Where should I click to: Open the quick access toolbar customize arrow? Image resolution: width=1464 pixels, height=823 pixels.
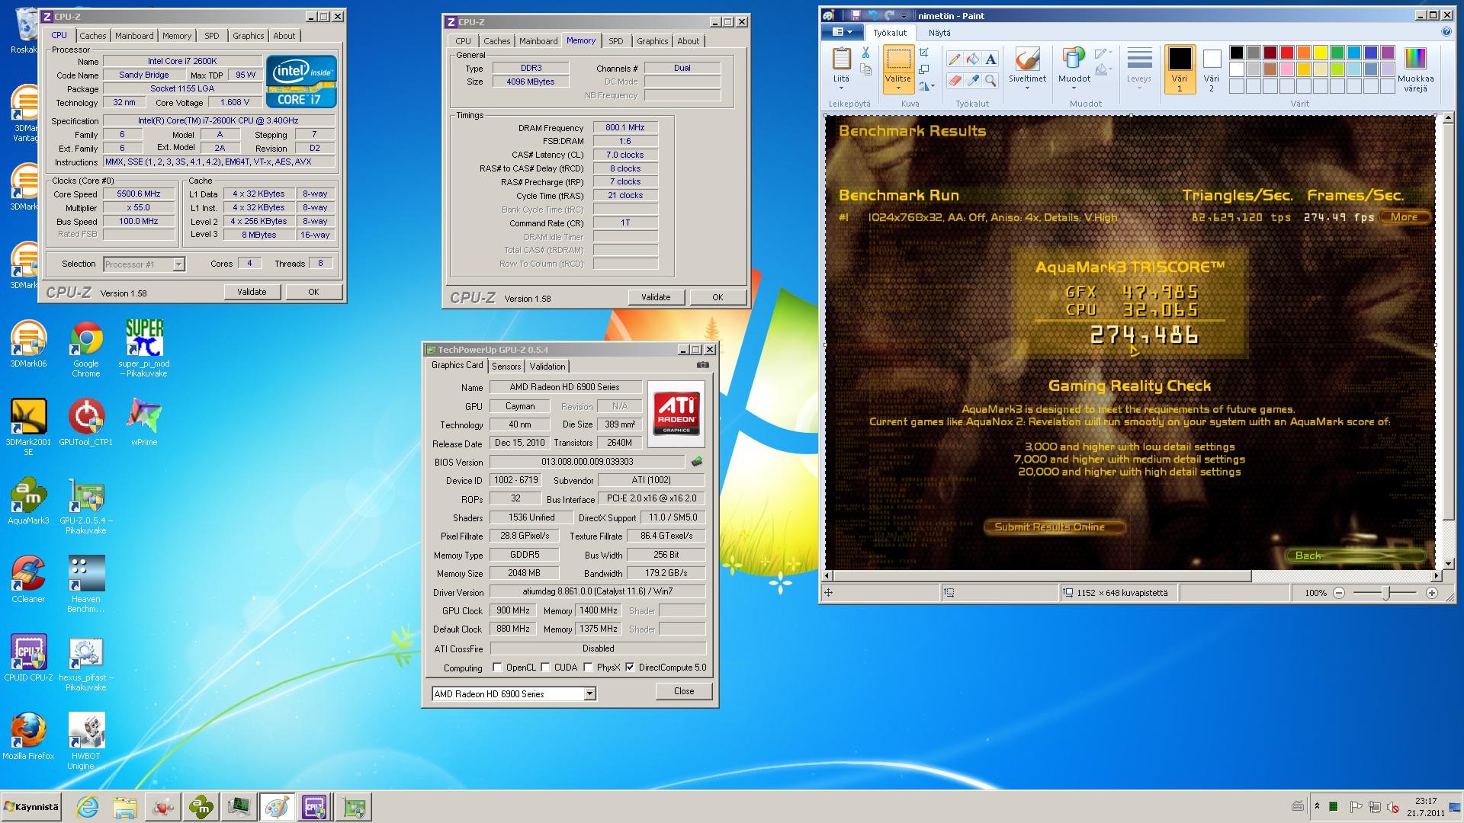(x=904, y=15)
